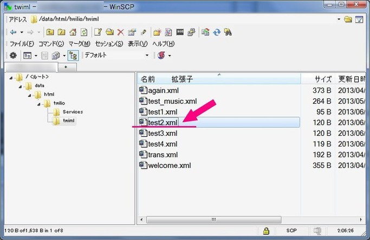Click the icon right of new directory
This screenshot has height=240, width=370.
pos(168,32)
